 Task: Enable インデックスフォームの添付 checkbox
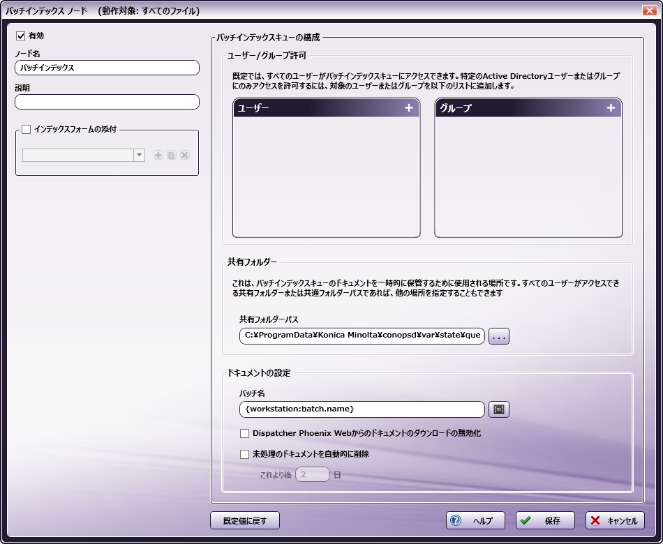coord(27,129)
